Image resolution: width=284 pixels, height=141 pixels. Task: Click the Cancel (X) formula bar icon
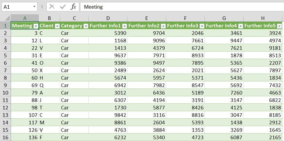click(x=52, y=7)
